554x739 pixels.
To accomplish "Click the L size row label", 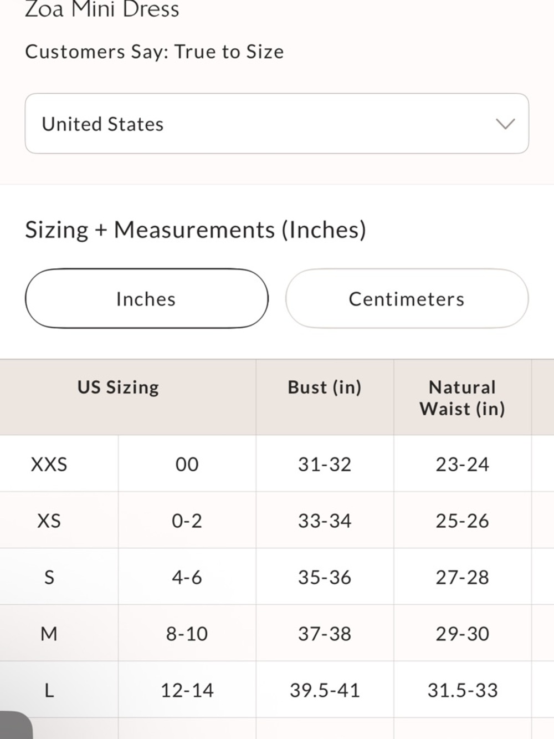I will (49, 690).
